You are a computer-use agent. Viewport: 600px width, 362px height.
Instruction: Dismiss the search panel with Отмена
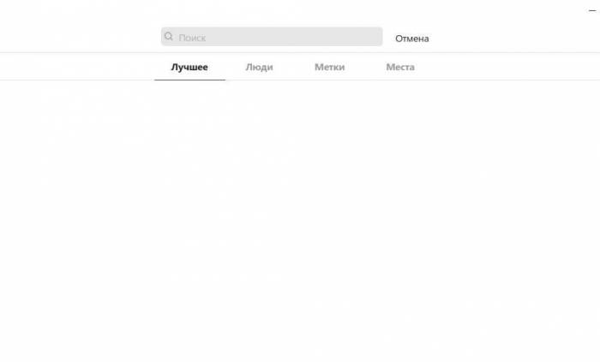click(411, 39)
